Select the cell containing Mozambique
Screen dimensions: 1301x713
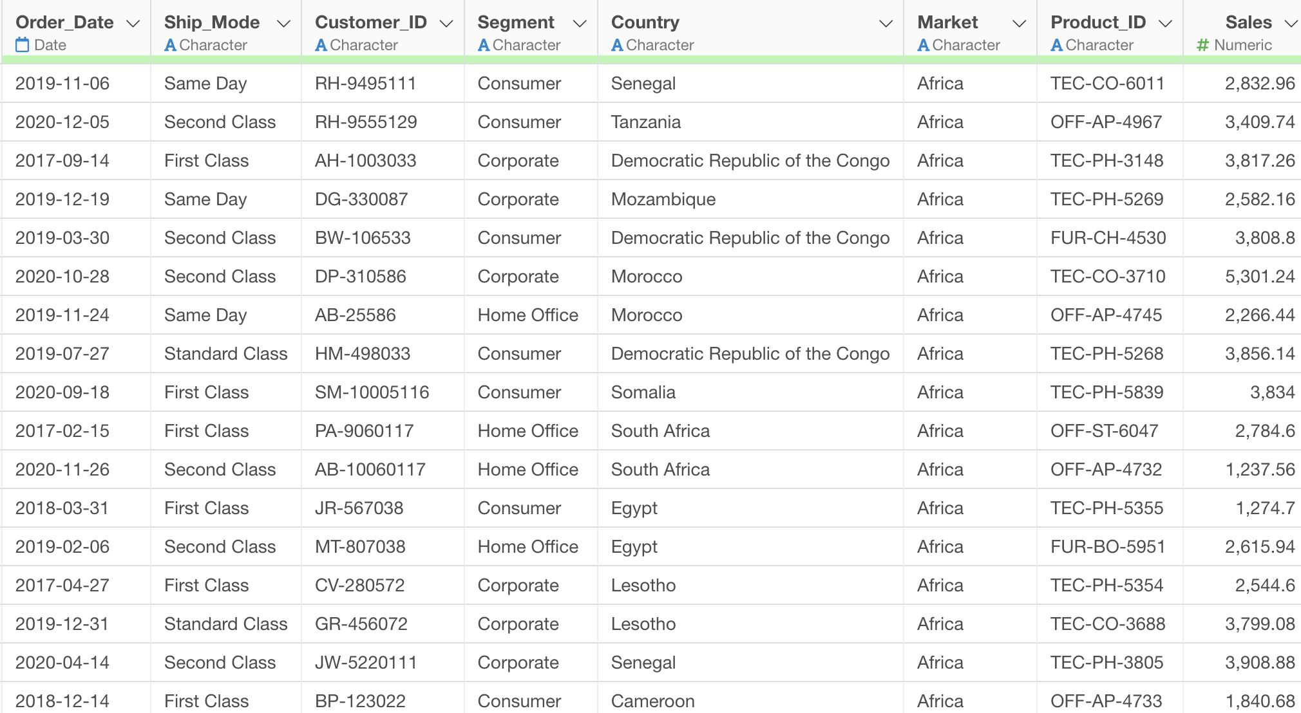coord(663,199)
